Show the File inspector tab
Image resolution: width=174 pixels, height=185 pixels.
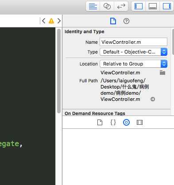tap(113, 21)
